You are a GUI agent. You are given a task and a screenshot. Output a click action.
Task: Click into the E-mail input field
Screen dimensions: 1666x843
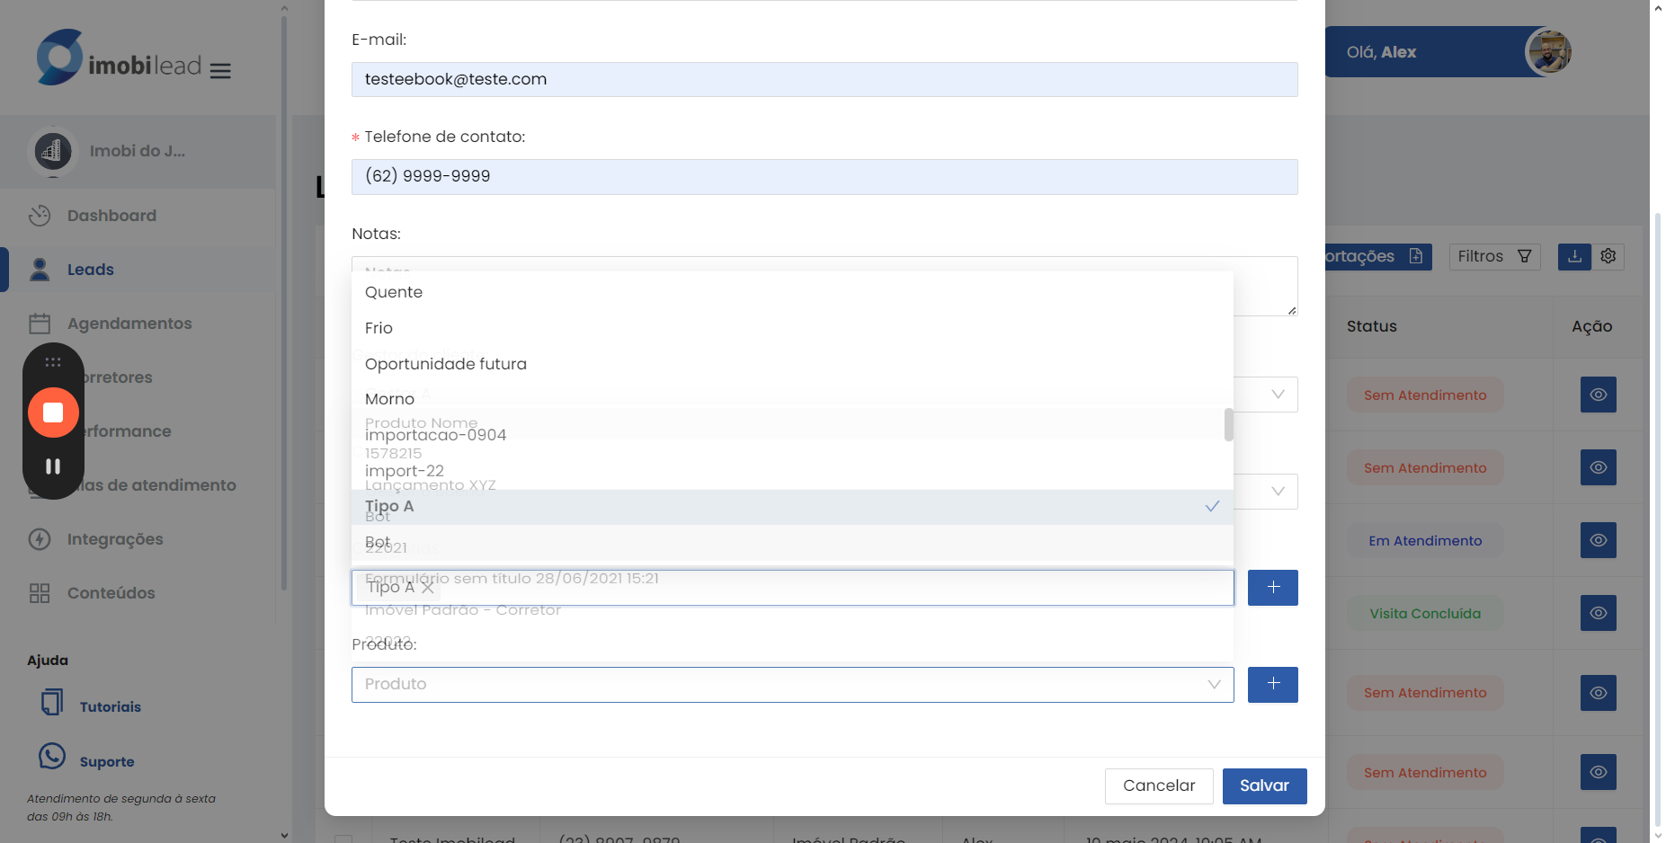coord(824,79)
